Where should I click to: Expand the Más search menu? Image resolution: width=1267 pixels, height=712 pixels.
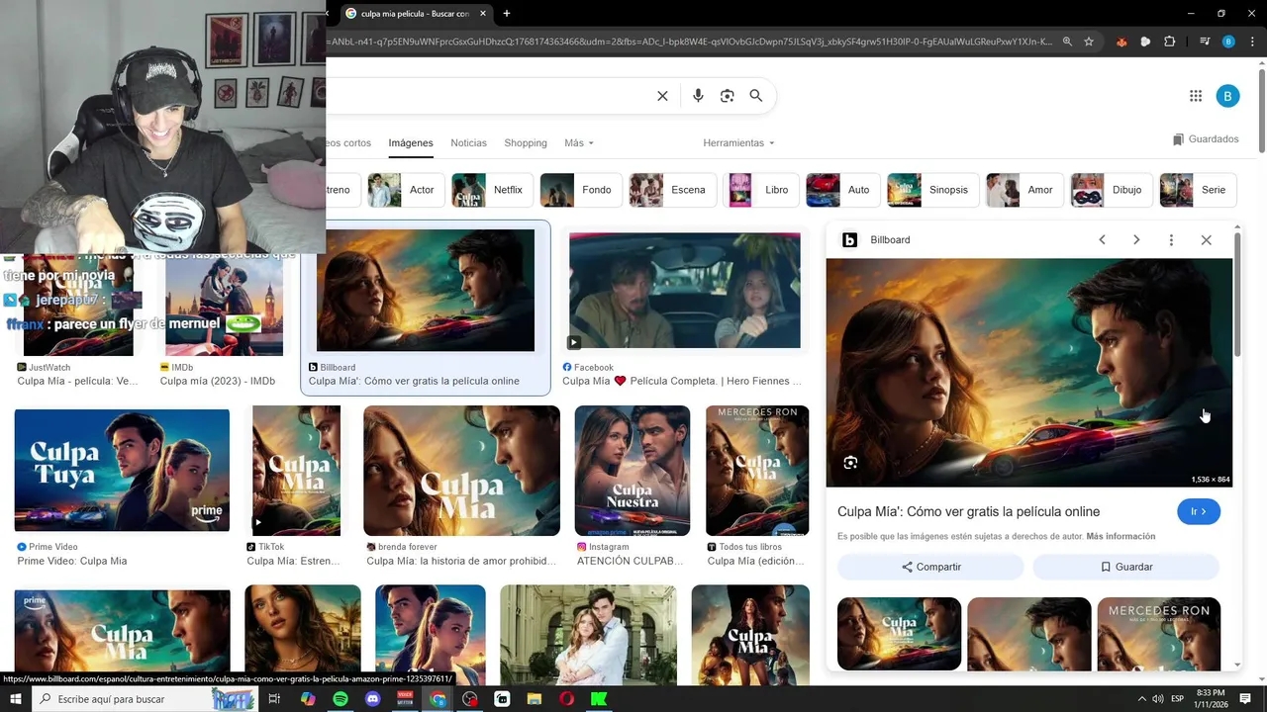point(579,143)
